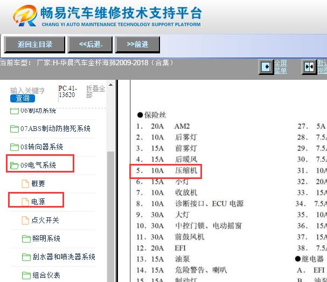Go back with the <<后退 button
Image resolution: width=327 pixels, height=282 pixels.
pos(91,44)
